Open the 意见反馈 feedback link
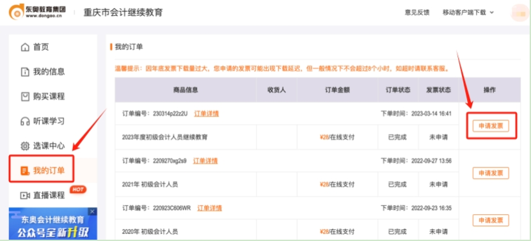The width and height of the screenshot is (531, 241). pyautogui.click(x=417, y=13)
